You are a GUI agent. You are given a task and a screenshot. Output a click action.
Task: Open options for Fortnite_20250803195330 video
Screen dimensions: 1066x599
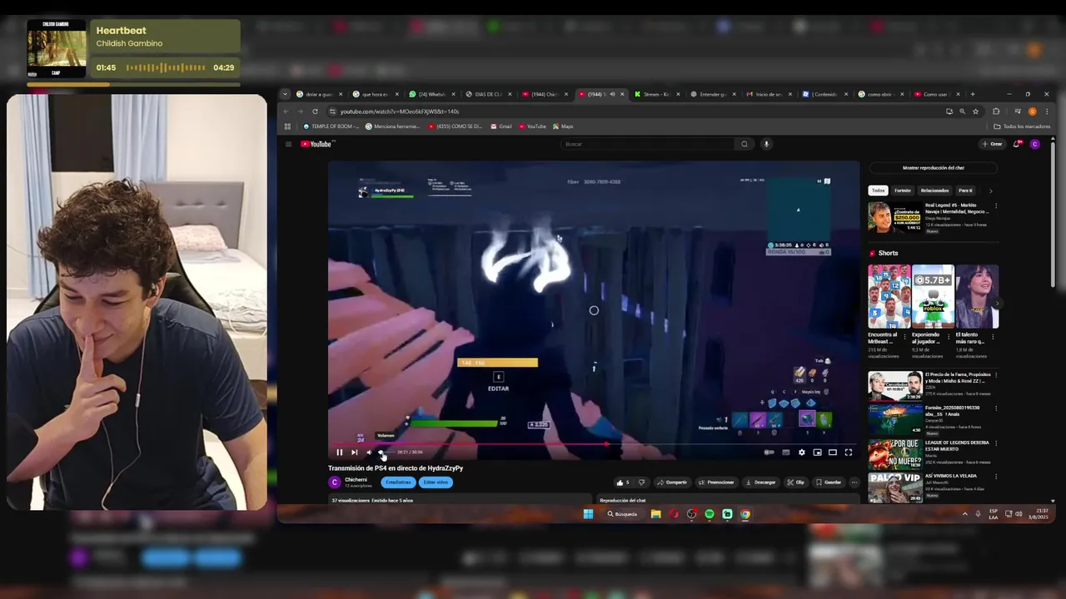[x=995, y=409]
